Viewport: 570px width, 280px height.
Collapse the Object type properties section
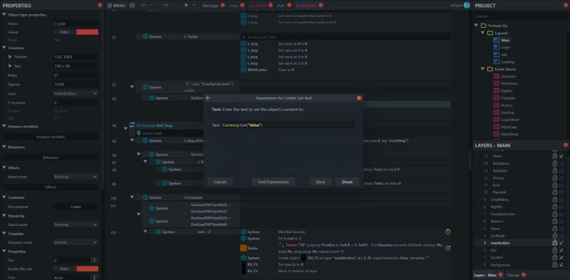[x=4, y=15]
